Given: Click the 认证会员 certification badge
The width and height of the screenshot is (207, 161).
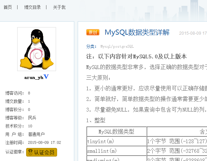Looking at the screenshot, I should (42, 152).
